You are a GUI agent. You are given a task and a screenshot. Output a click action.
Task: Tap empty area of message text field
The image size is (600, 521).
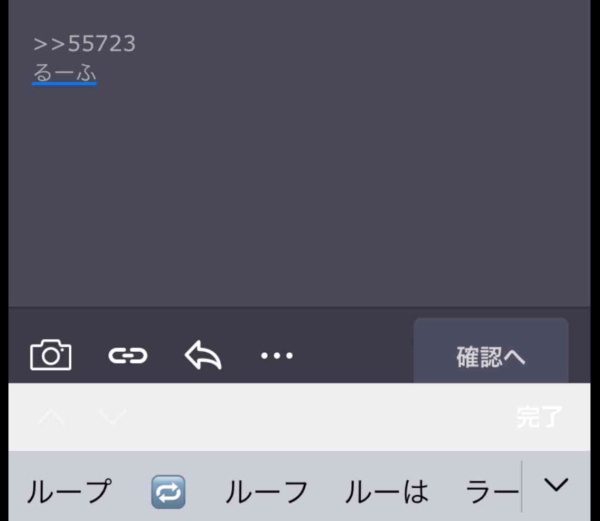pos(299,191)
